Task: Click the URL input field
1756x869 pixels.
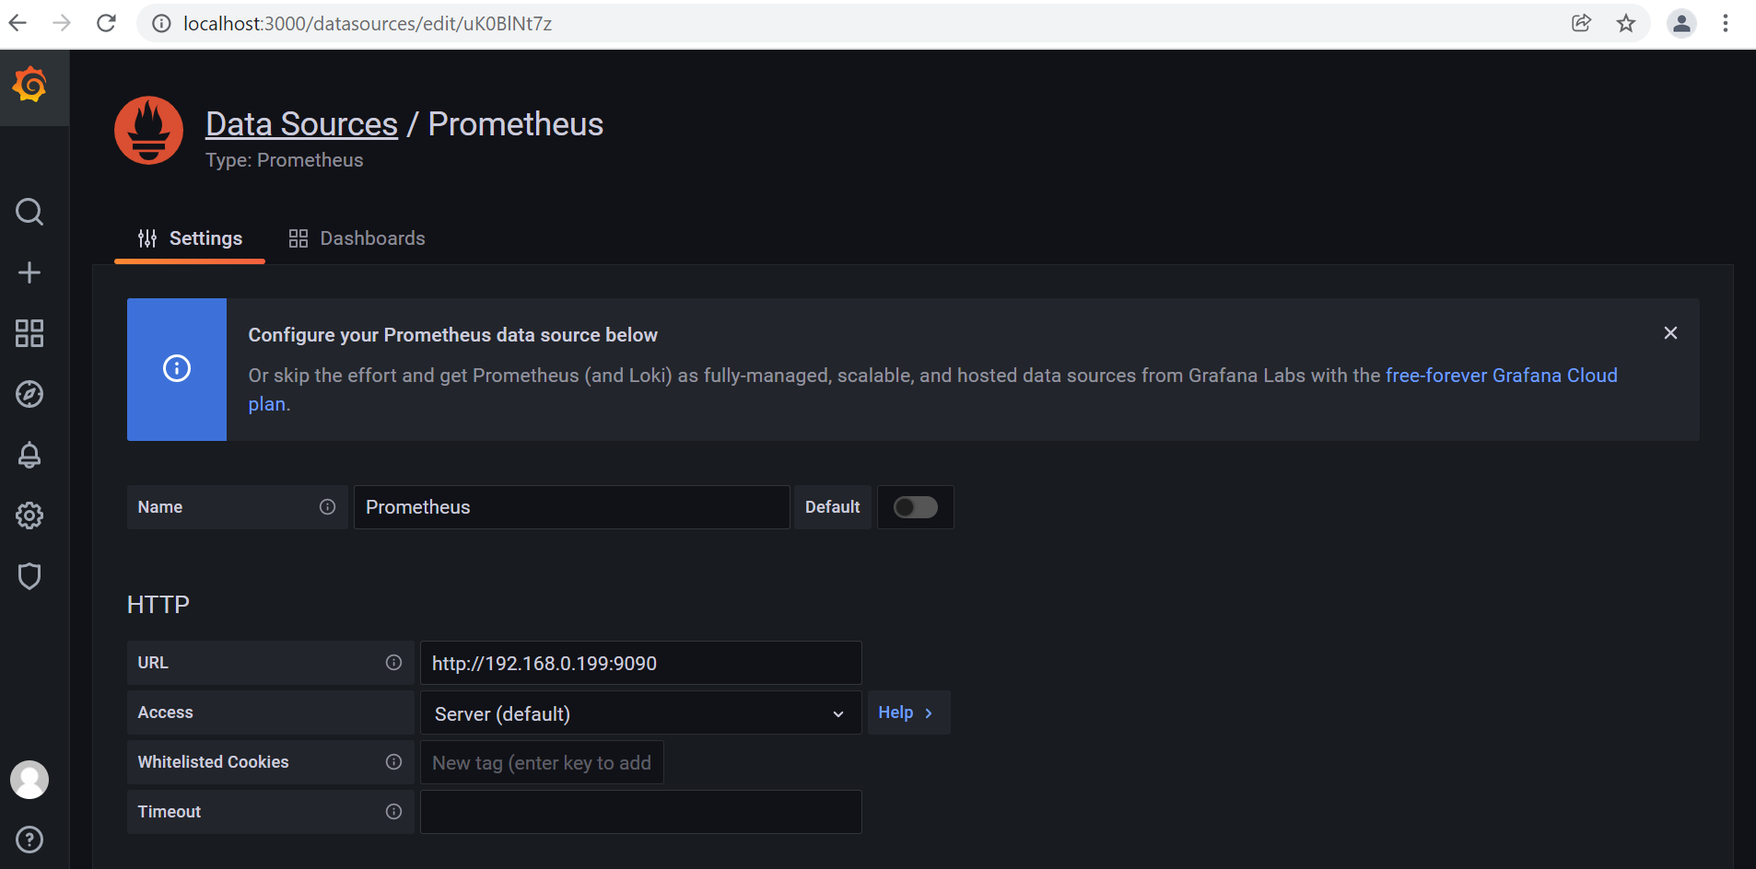Action: 640,663
